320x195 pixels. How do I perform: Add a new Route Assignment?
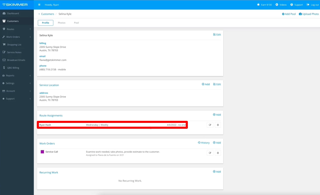click(x=217, y=115)
